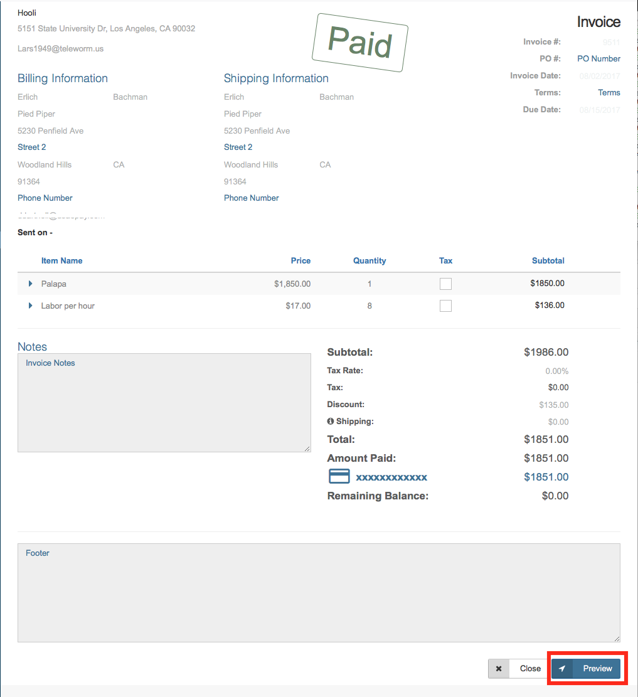
Task: Open the Preview button
Action: [586, 669]
